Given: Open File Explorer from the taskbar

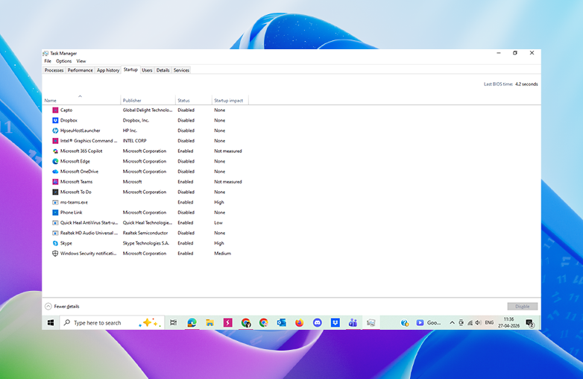Looking at the screenshot, I should pyautogui.click(x=209, y=322).
